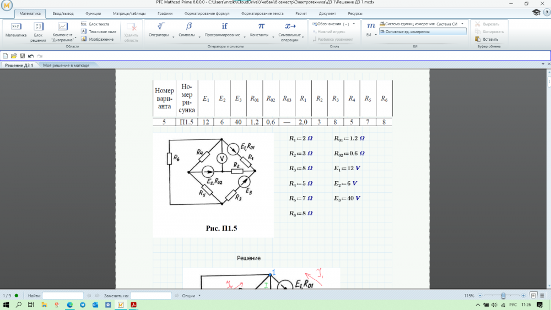Expand the Система единиц измерения dropdown

point(462,24)
